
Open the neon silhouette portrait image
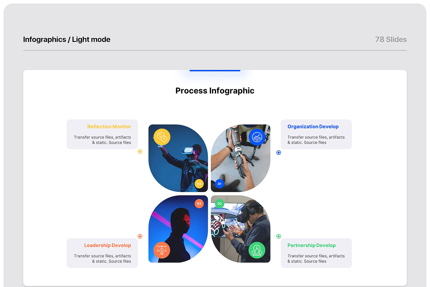pyautogui.click(x=178, y=229)
